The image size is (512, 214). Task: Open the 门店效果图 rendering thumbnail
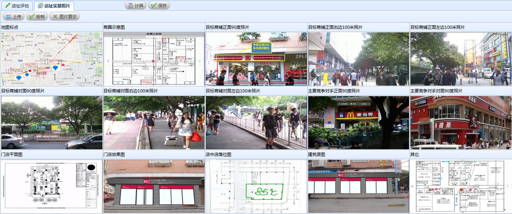click(x=154, y=186)
